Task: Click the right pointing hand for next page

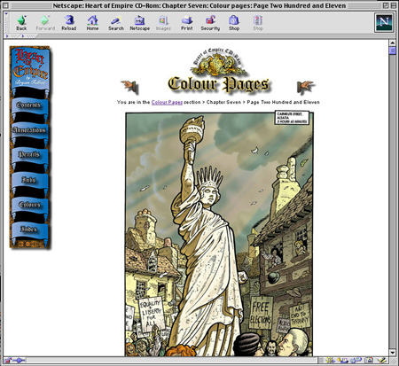Action: click(306, 87)
